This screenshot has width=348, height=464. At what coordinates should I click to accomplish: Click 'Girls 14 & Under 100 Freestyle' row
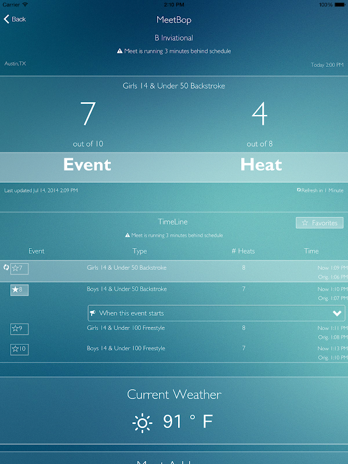[x=174, y=332]
